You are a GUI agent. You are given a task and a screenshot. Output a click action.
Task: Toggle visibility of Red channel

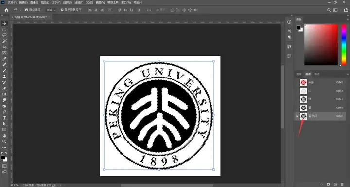point(297,91)
